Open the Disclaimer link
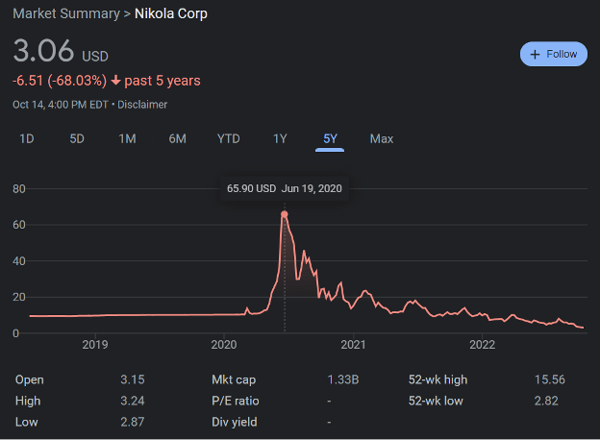 [x=142, y=104]
